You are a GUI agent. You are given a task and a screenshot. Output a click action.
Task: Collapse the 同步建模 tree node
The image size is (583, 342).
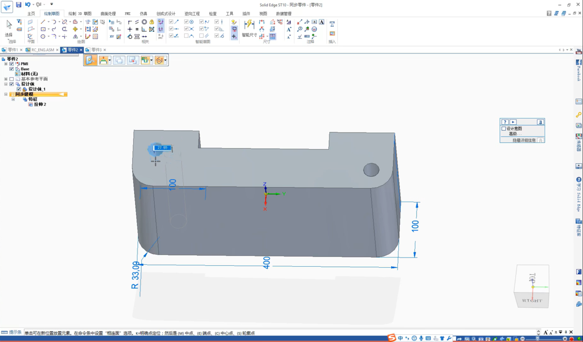(6, 94)
